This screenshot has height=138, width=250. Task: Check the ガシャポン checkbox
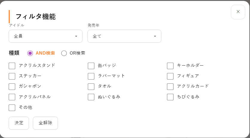12,86
